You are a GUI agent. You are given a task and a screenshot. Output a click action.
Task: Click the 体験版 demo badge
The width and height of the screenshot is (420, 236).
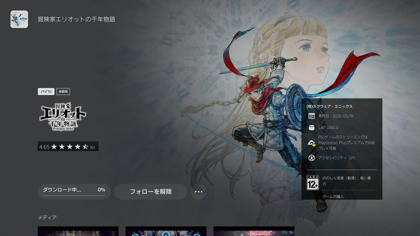(x=63, y=92)
